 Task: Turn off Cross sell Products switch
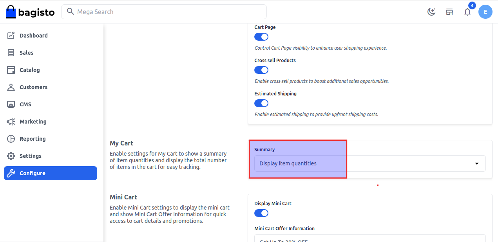(x=261, y=70)
